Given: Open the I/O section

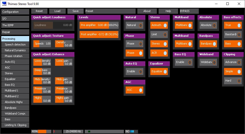Looking at the screenshot, I should pyautogui.click(x=15, y=18).
